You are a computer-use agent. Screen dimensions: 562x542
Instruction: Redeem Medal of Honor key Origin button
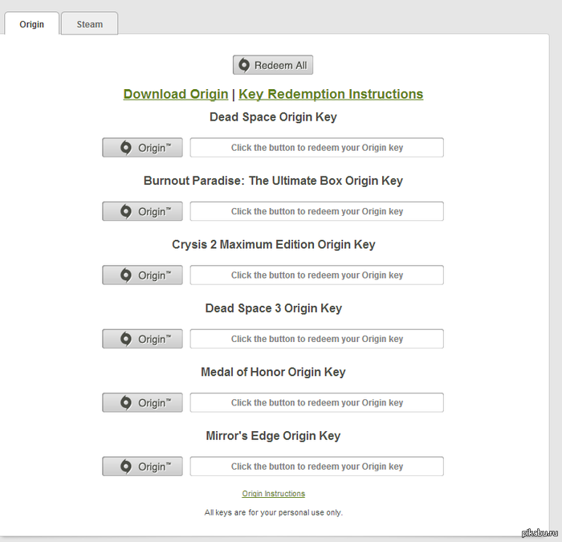click(142, 402)
